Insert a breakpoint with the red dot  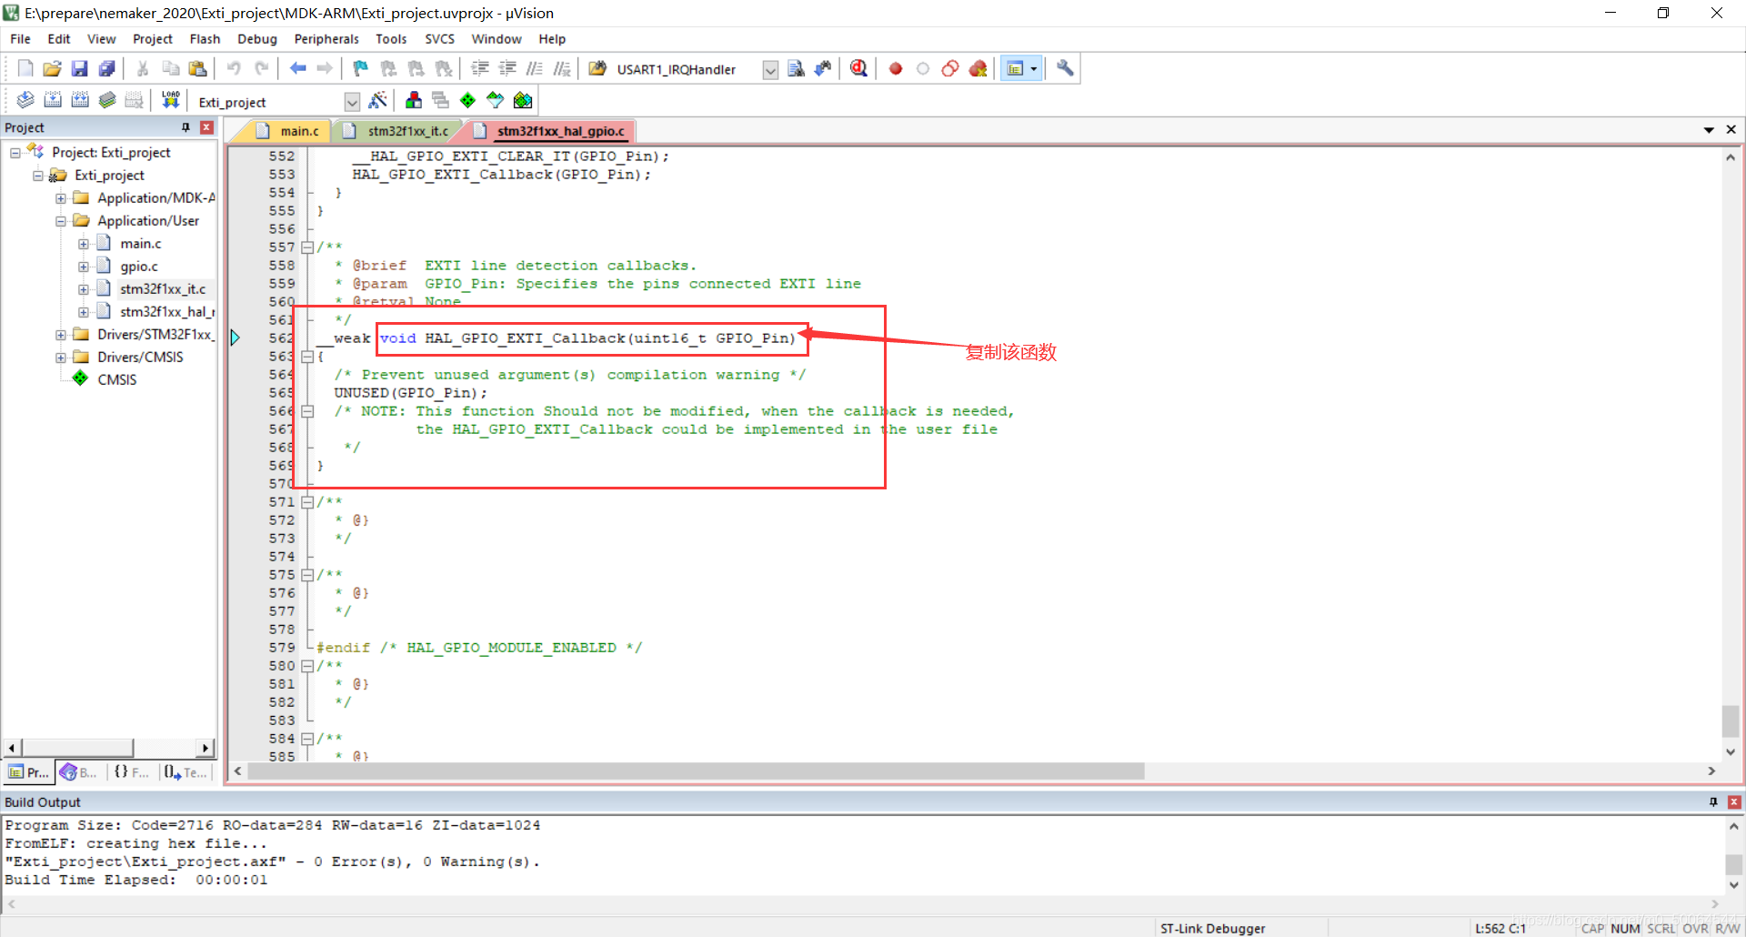tap(896, 68)
